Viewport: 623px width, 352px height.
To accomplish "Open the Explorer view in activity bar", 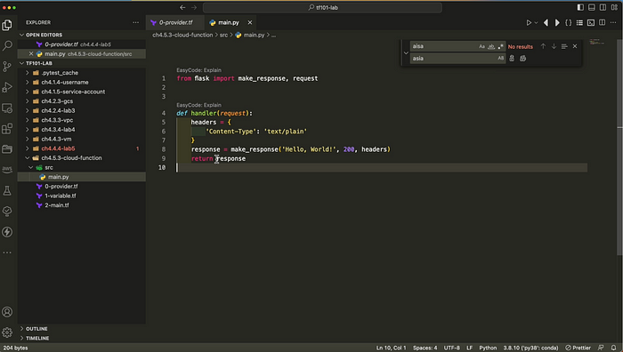I will click(7, 25).
